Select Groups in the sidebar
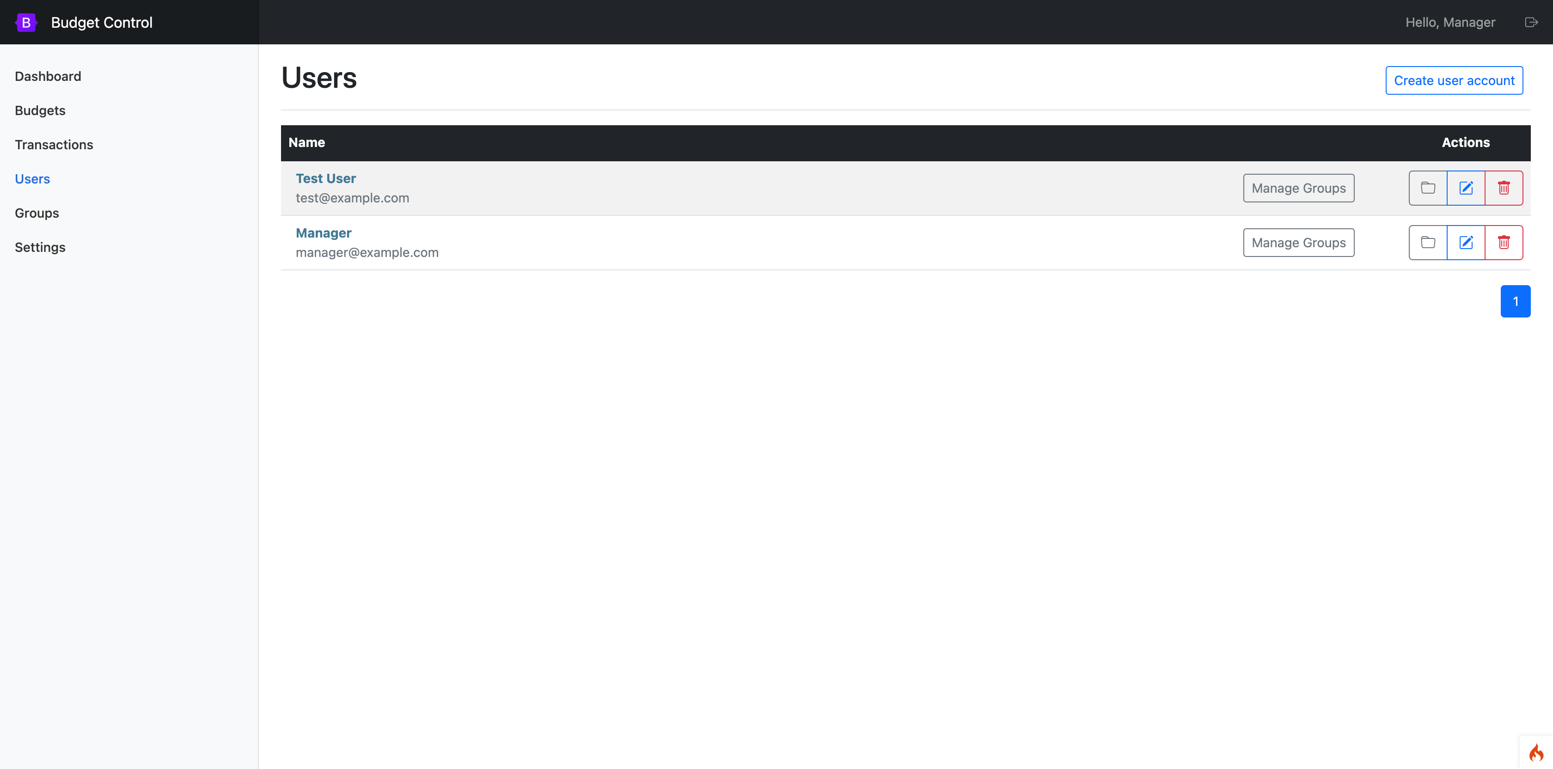This screenshot has height=769, width=1553. [37, 214]
